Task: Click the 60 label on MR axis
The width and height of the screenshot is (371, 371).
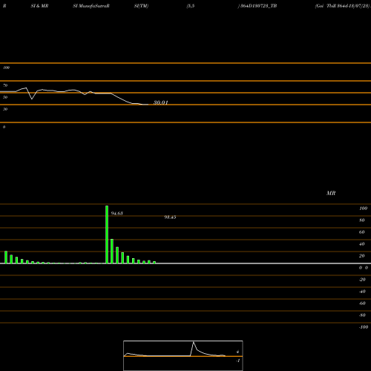Action: click(362, 232)
